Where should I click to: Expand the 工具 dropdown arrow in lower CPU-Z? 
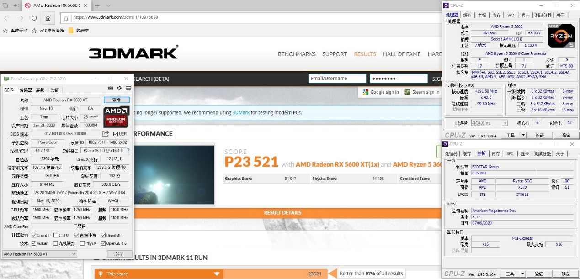coord(523,274)
